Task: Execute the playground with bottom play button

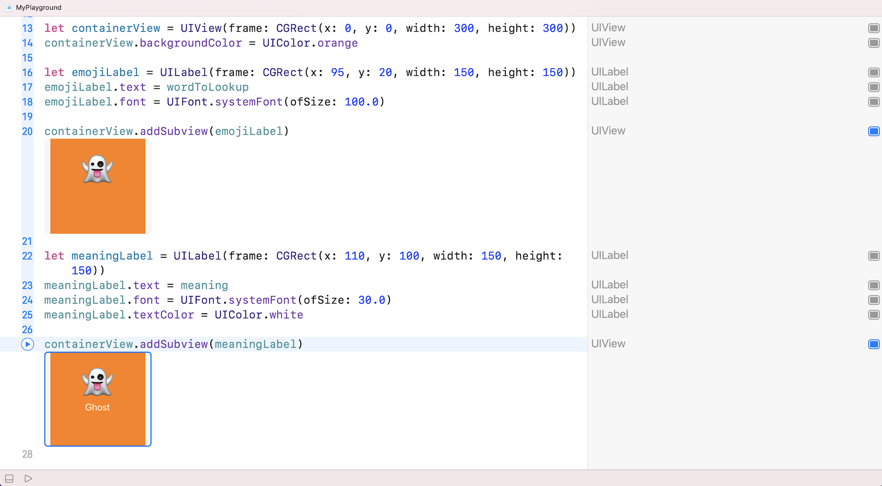Action: coord(28,478)
